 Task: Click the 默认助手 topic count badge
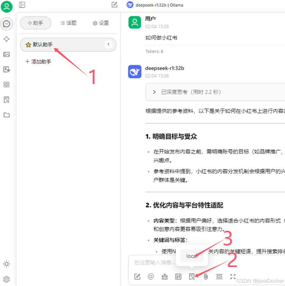pyautogui.click(x=108, y=44)
